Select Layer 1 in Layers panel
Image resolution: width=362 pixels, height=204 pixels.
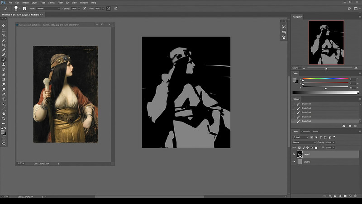coord(325,162)
